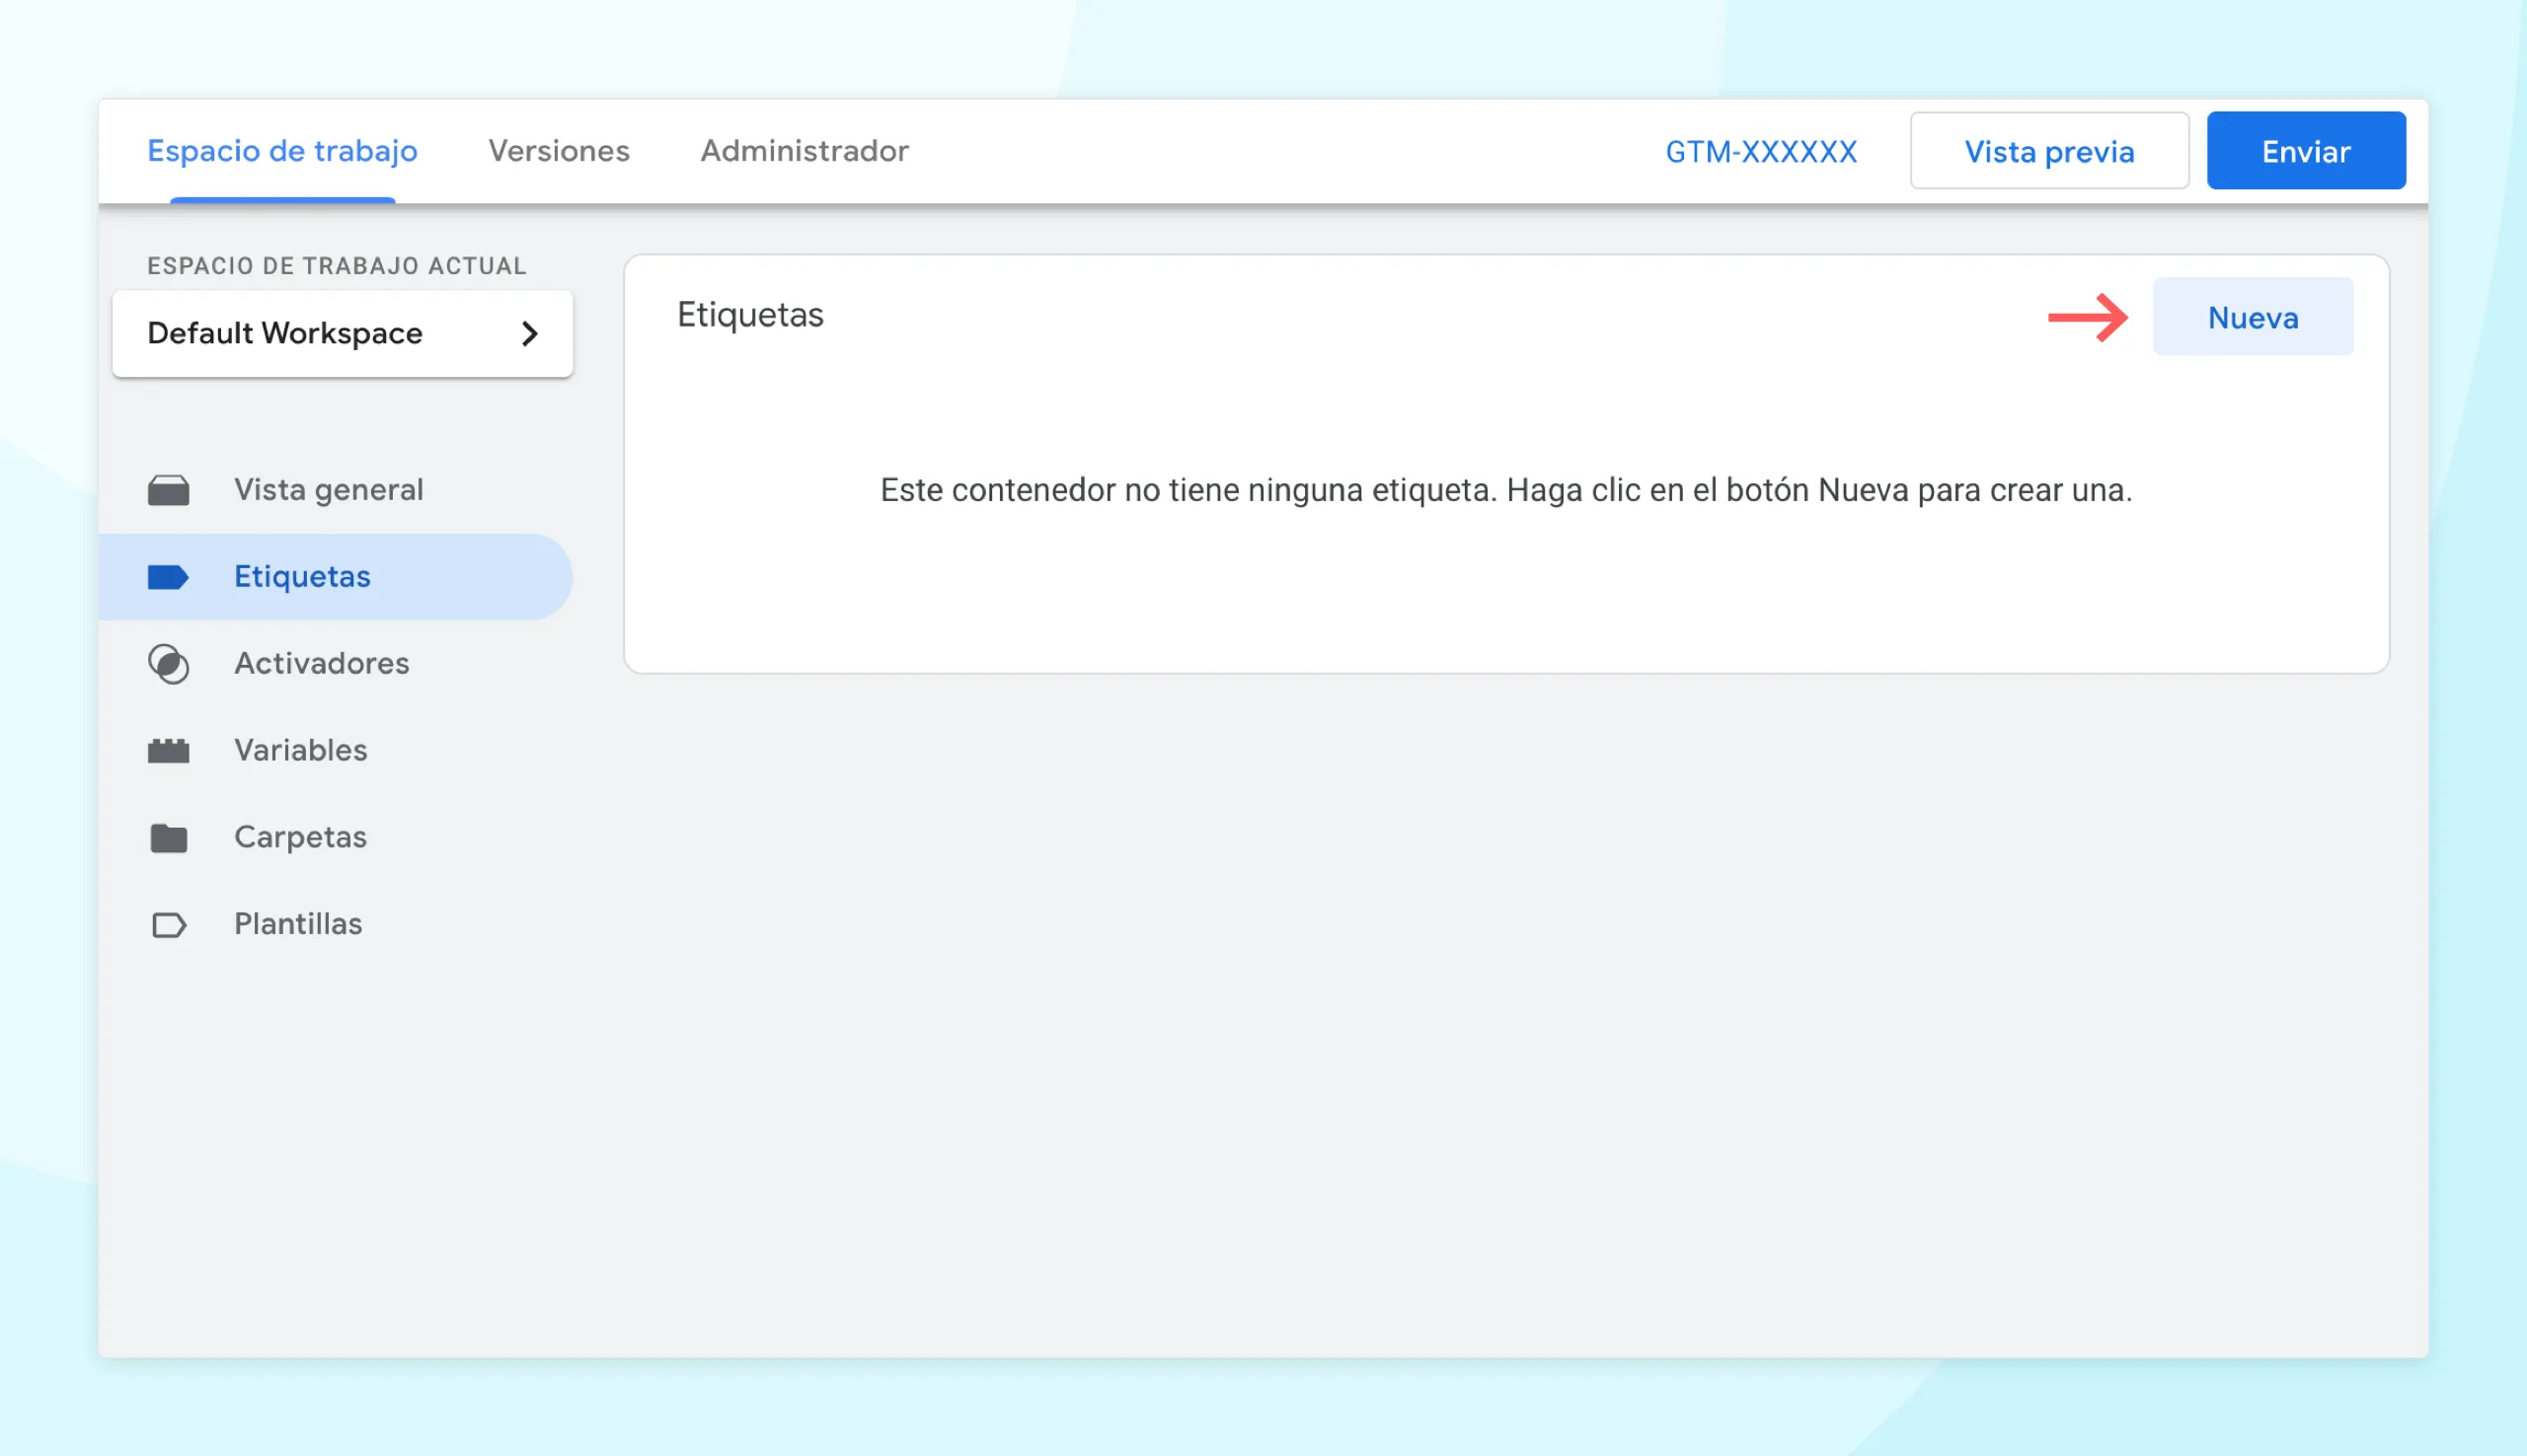This screenshot has width=2527, height=1456.
Task: Click the GTM-XXXXXX container ID link
Action: tap(1761, 152)
